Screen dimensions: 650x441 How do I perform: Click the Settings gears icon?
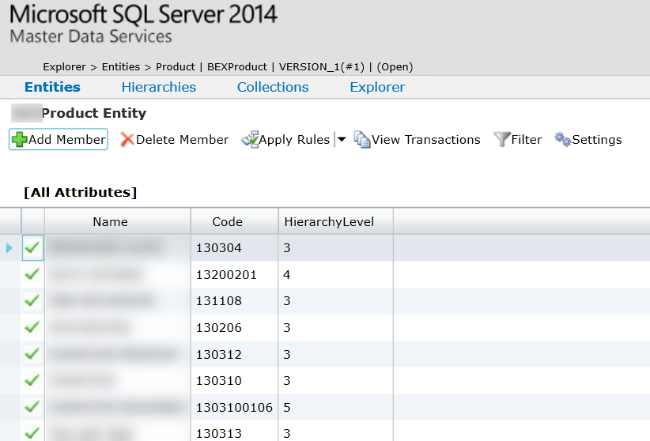coord(563,140)
